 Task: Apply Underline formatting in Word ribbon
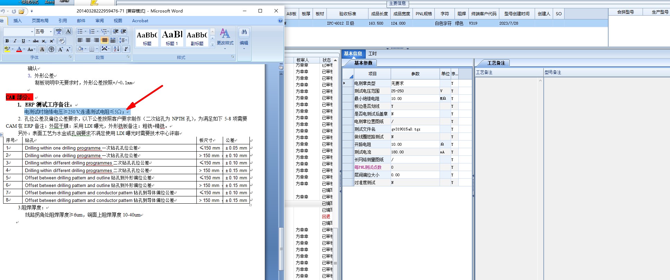pos(23,41)
